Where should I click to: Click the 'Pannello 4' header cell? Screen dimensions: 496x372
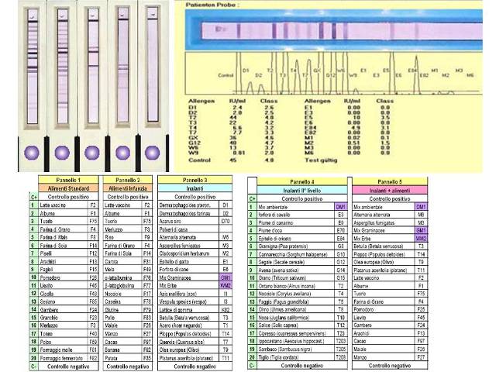pos(302,182)
